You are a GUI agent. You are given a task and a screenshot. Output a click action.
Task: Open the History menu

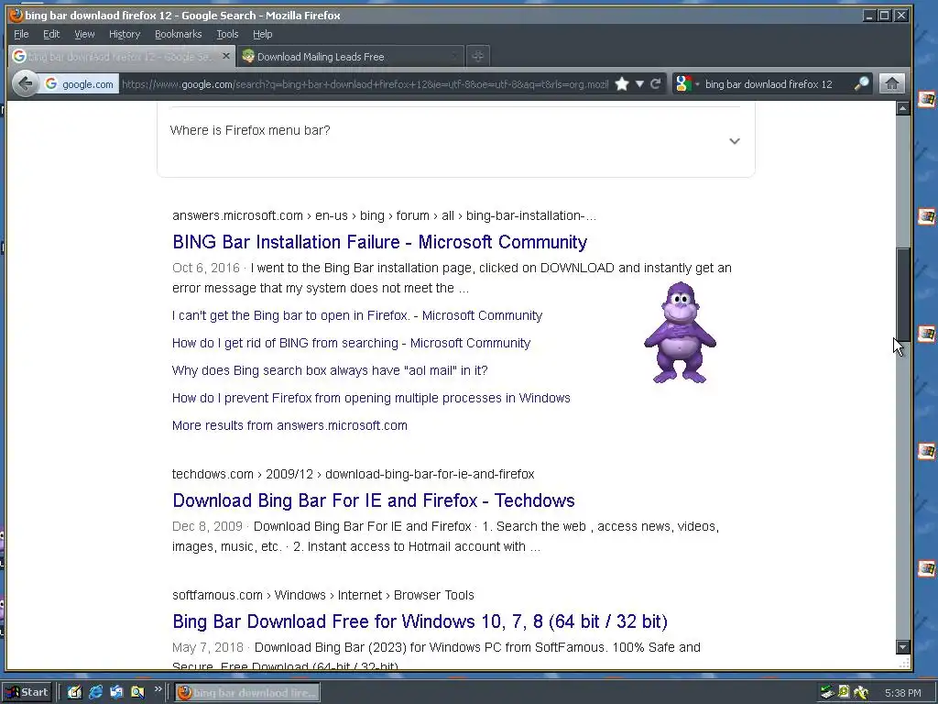(x=125, y=34)
